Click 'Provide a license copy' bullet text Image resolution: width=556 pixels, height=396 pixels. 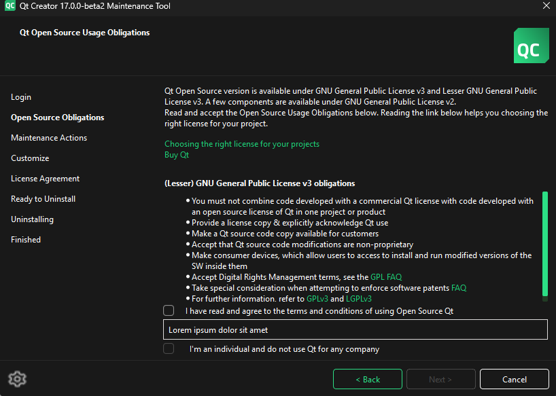(290, 223)
